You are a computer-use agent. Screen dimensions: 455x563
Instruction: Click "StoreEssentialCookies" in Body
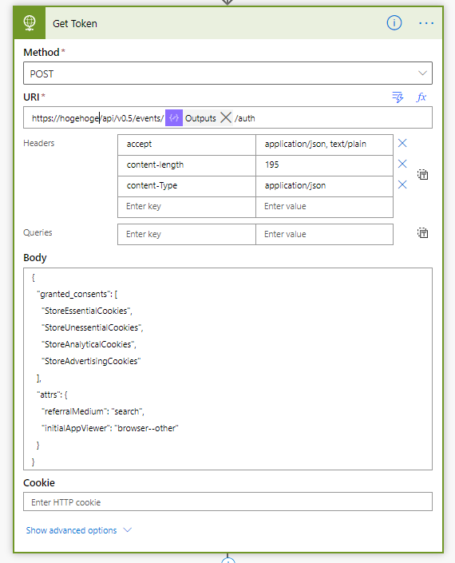[87, 311]
